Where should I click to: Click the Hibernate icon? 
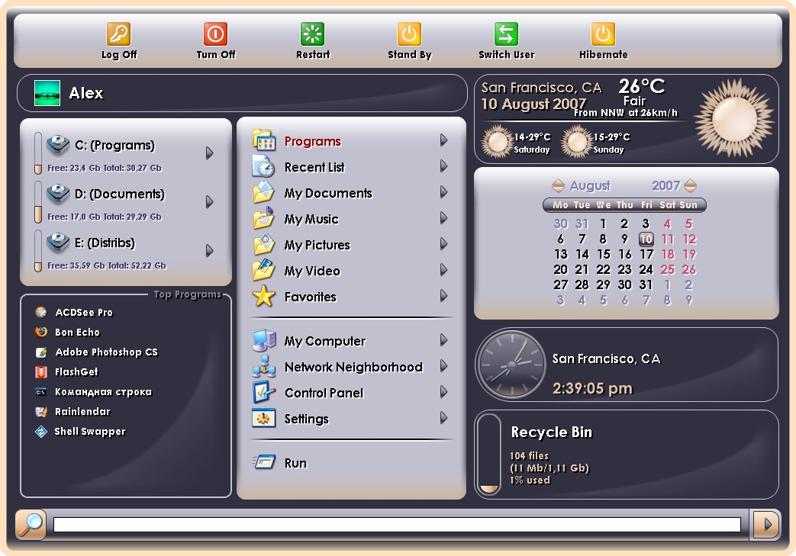[603, 34]
